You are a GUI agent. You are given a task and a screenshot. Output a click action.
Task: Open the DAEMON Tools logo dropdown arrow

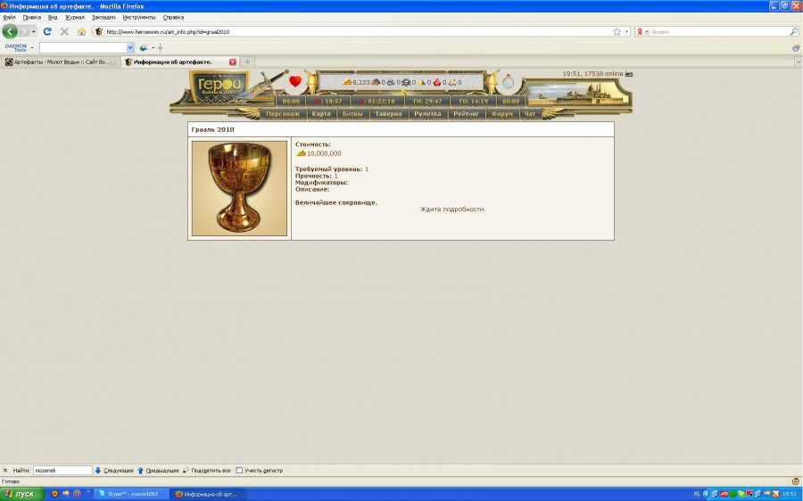click(32, 47)
